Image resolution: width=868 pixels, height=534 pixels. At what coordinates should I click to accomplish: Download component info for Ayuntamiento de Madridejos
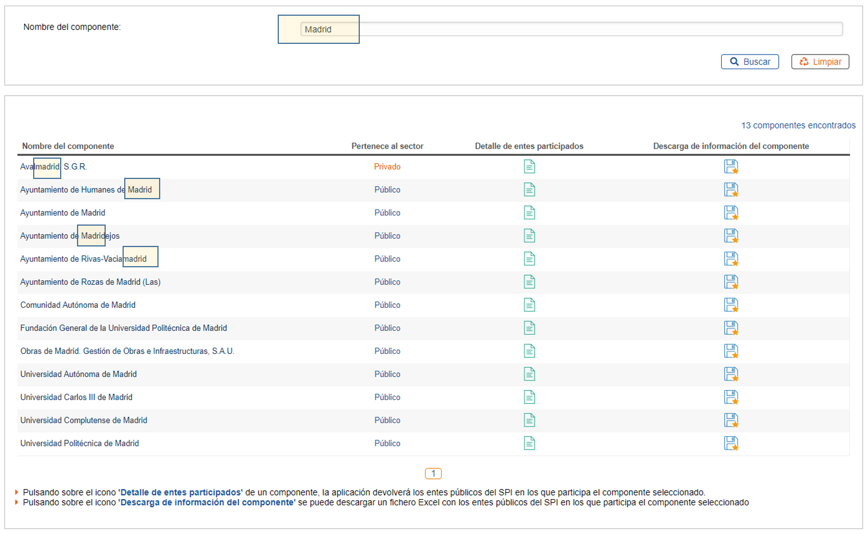coord(731,236)
